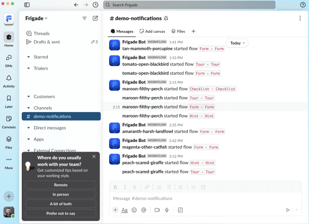
Task: Open the send options dropdown arrow
Action: 296,210
